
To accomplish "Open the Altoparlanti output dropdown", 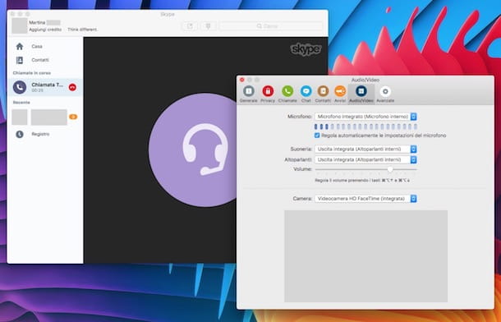I will [x=365, y=159].
